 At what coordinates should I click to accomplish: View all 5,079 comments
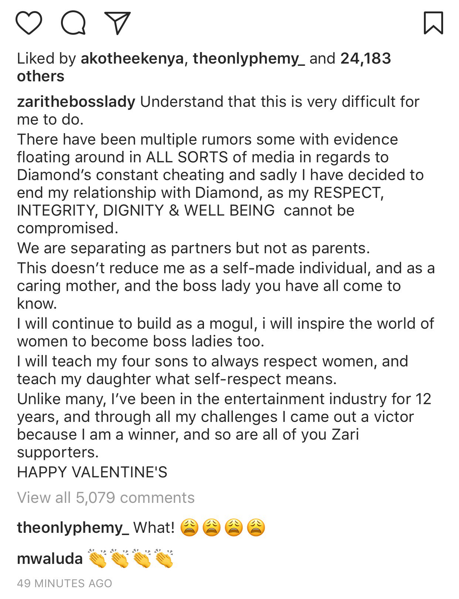[x=106, y=498]
